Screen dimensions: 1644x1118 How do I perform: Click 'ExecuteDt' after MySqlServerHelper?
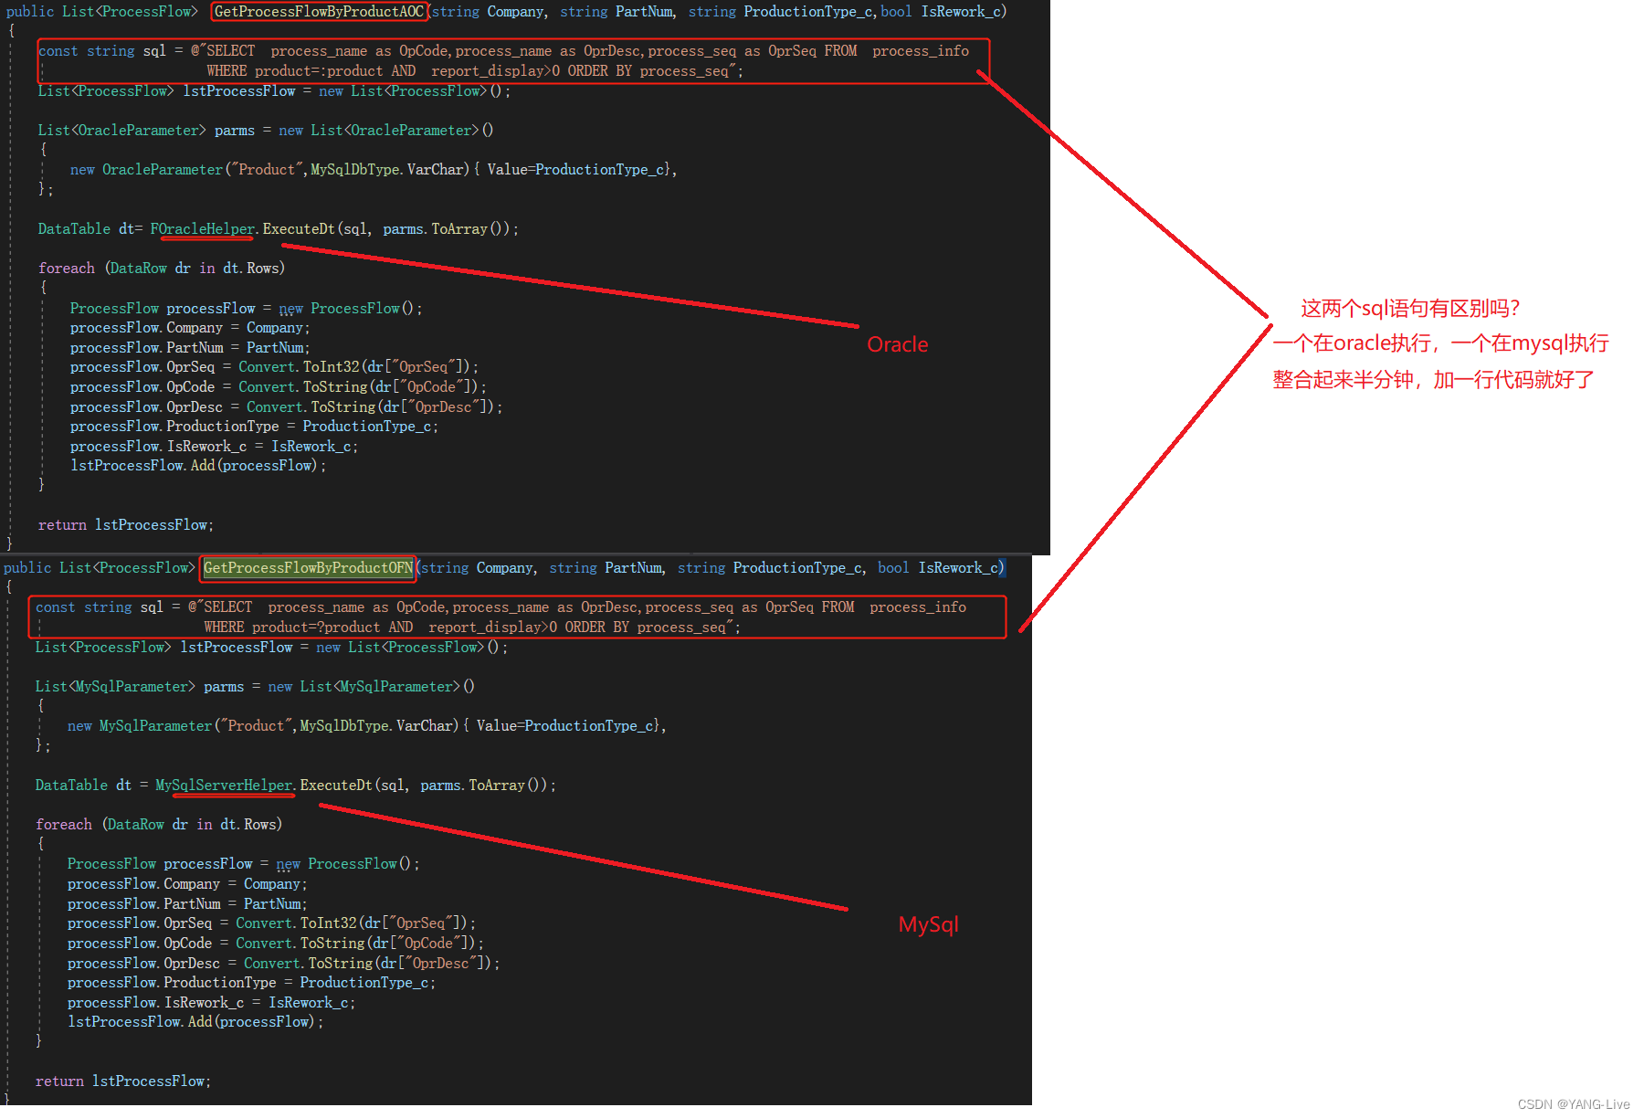336,786
